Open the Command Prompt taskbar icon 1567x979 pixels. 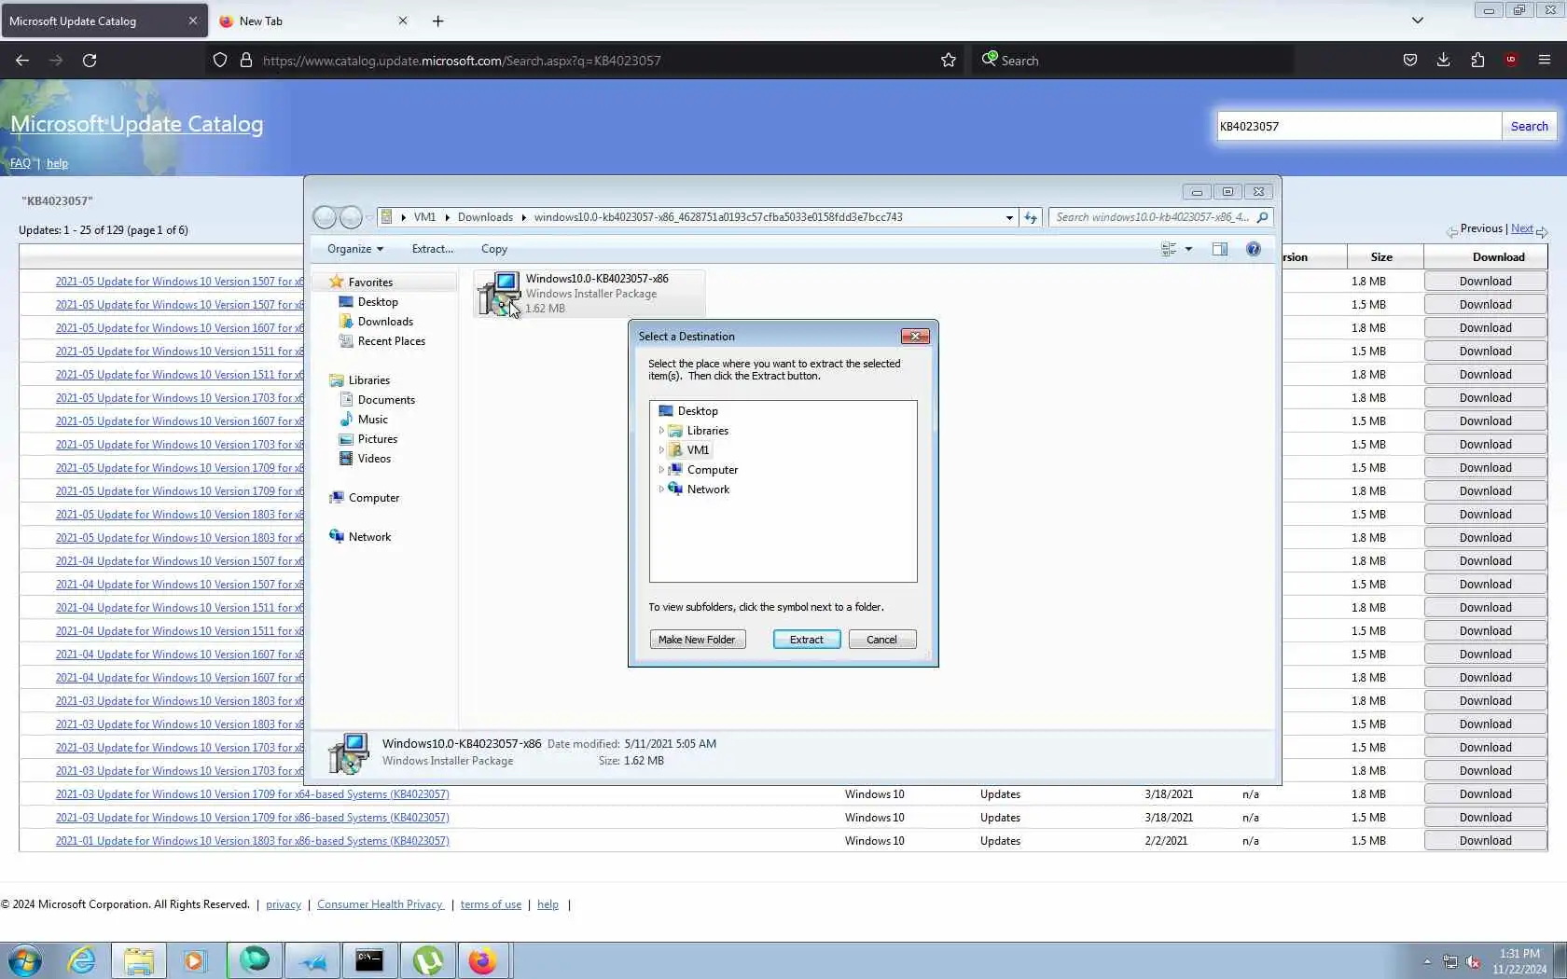[369, 960]
